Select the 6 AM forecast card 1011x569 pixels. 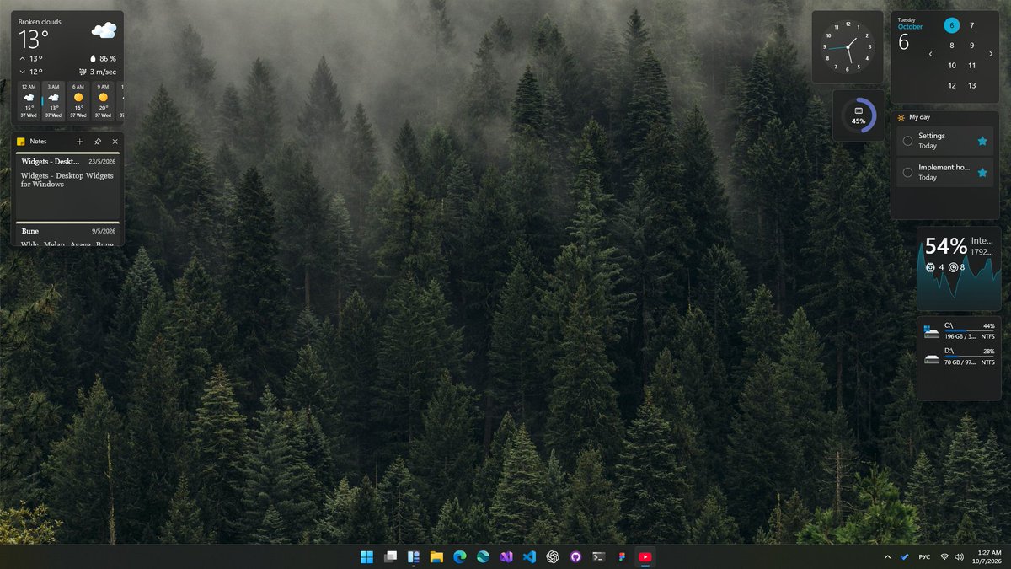click(78, 101)
